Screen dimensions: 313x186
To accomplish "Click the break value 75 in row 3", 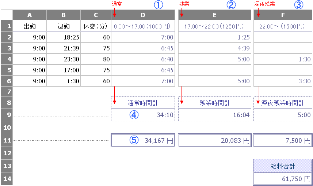I will click(x=96, y=48).
